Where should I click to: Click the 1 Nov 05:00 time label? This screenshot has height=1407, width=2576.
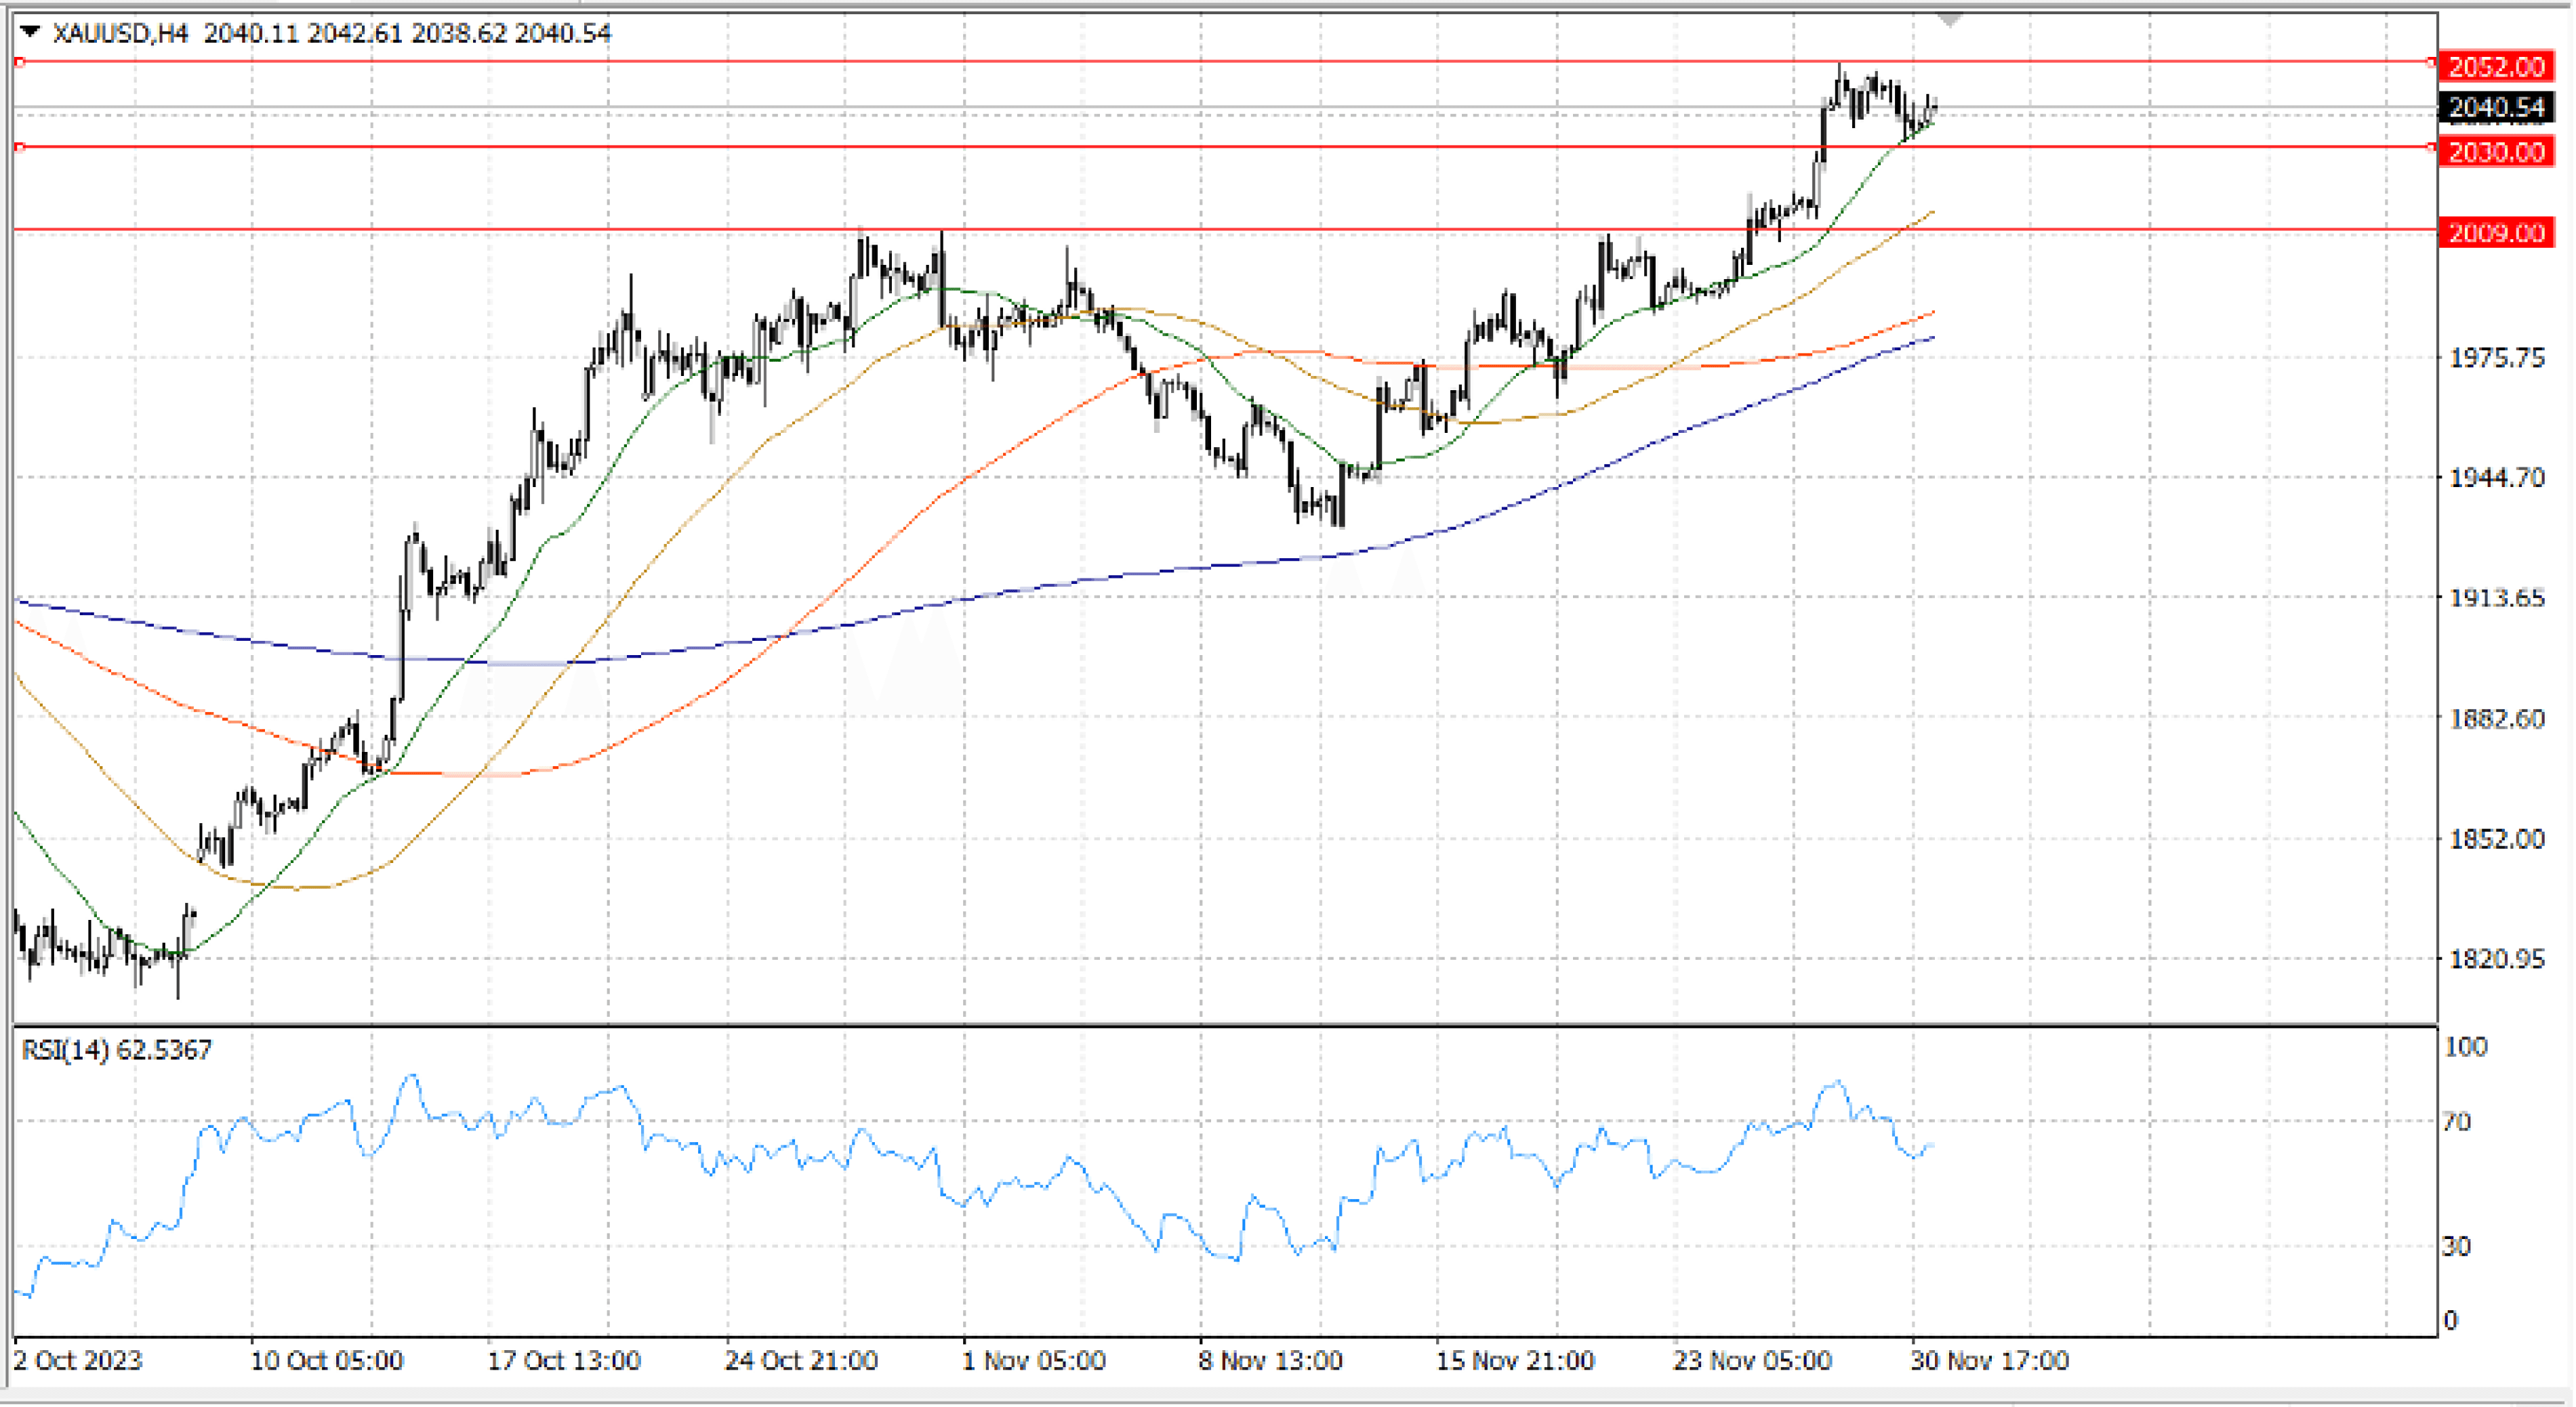pyautogui.click(x=1033, y=1361)
